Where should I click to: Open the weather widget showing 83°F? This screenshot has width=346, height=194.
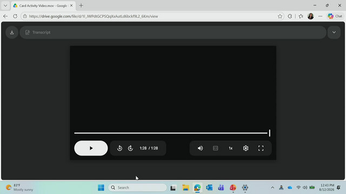pyautogui.click(x=19, y=188)
